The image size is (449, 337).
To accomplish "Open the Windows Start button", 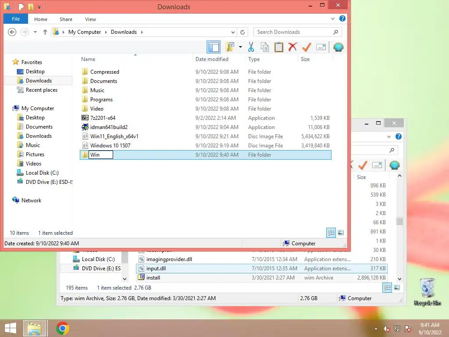I will pos(11,328).
